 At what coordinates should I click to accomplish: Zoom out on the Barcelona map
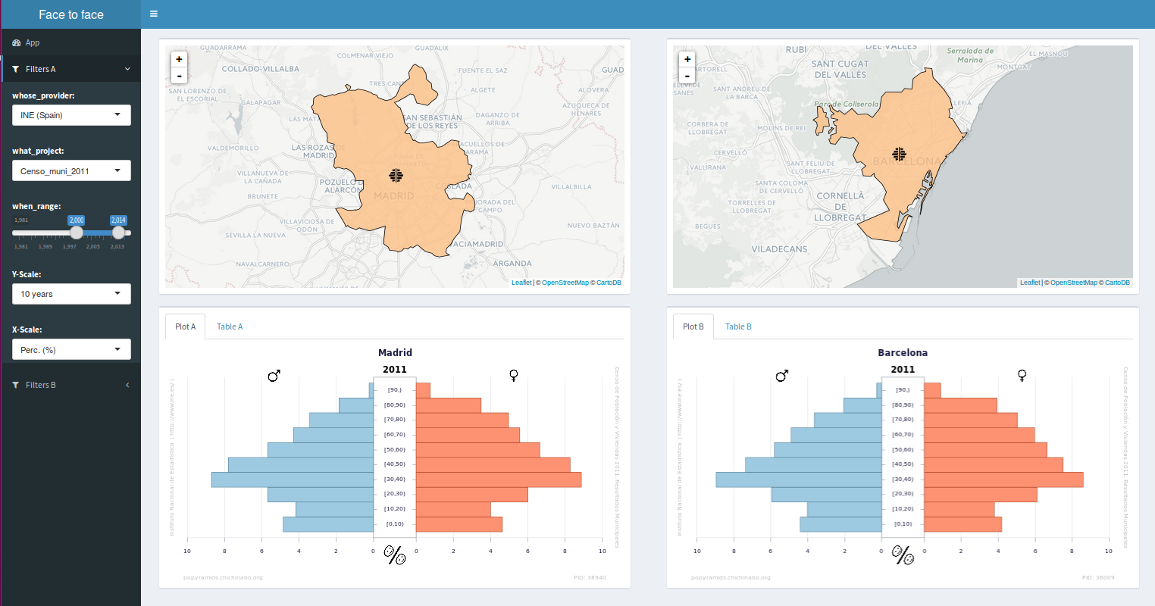[687, 76]
